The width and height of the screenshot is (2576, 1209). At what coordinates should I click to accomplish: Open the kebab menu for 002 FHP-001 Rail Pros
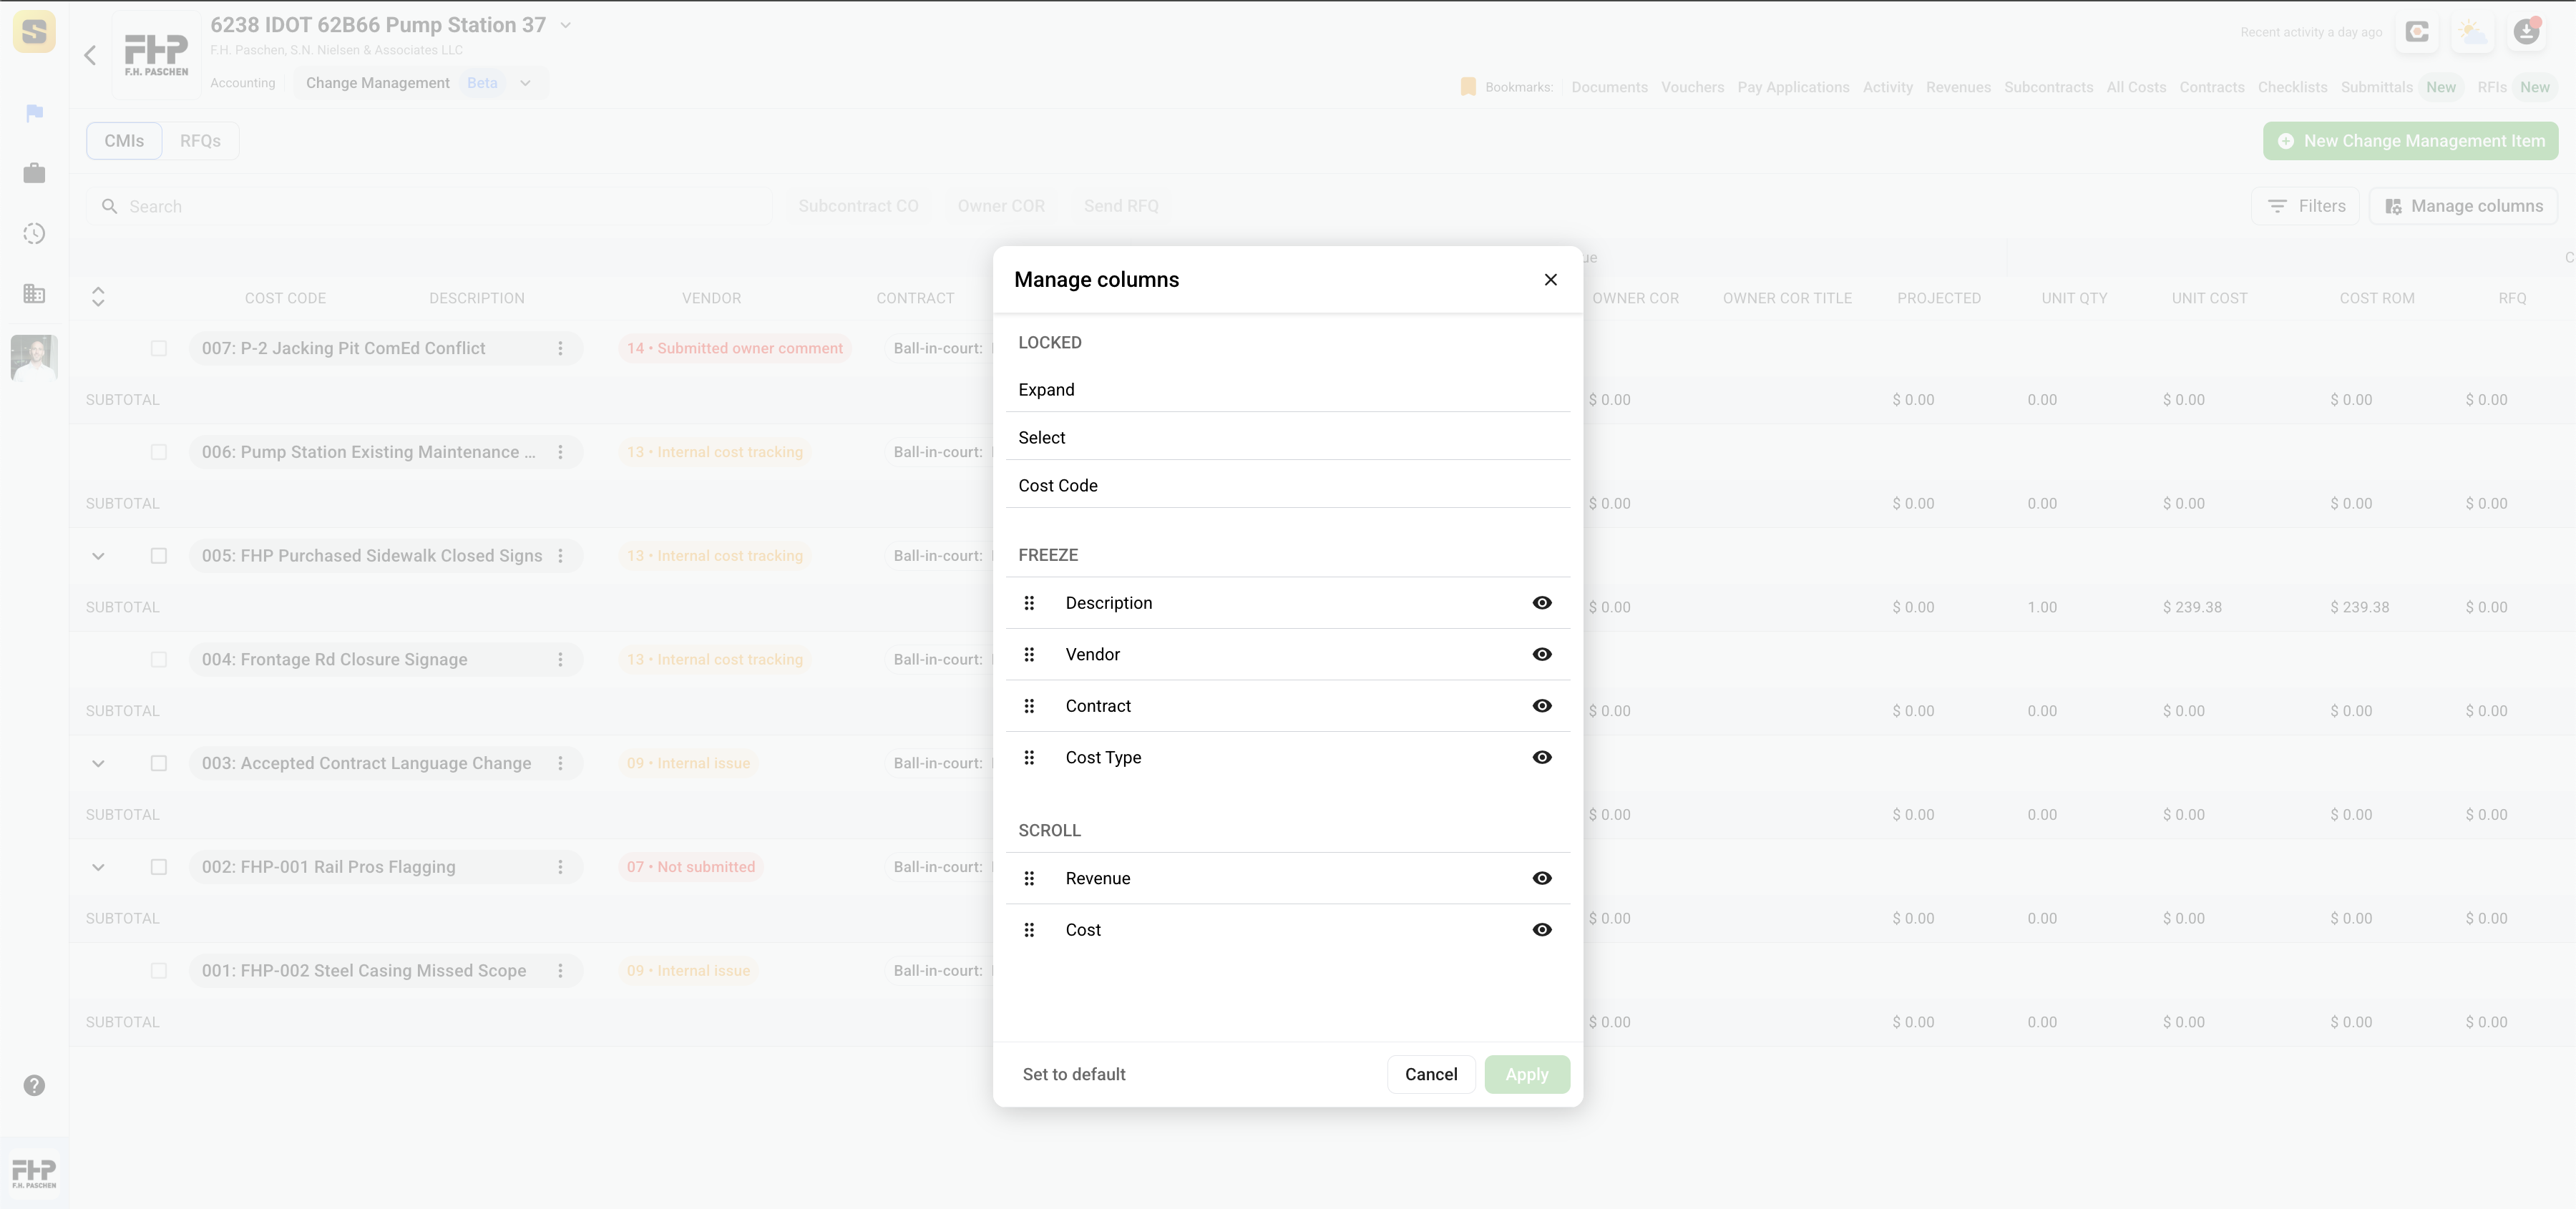pos(560,867)
